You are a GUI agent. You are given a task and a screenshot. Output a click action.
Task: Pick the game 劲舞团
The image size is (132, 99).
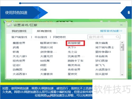point(17,70)
